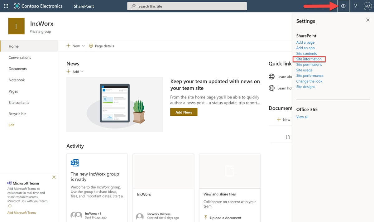
Task: Click Add an app in Settings
Action: click(305, 48)
